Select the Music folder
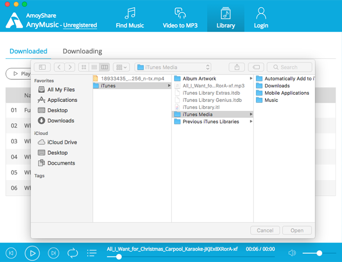The image size is (342, 262). [284, 100]
